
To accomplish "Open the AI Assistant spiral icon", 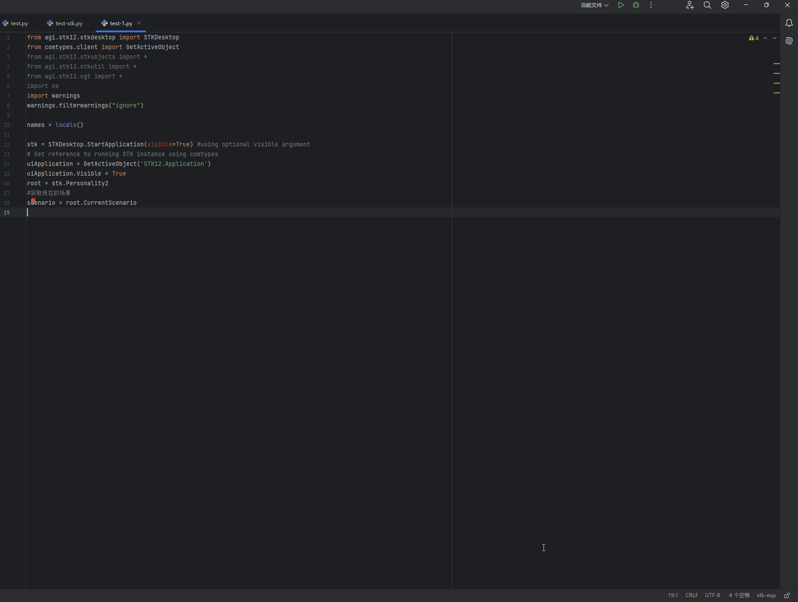I will [789, 41].
